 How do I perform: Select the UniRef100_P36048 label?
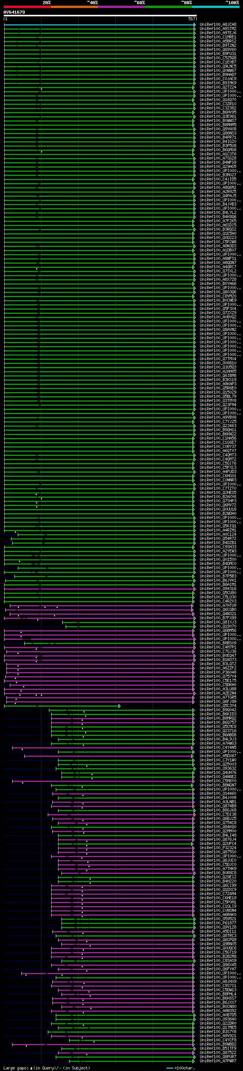pos(218,672)
